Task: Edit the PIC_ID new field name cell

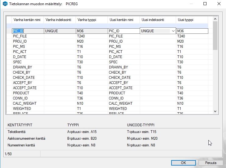Action: click(123, 31)
